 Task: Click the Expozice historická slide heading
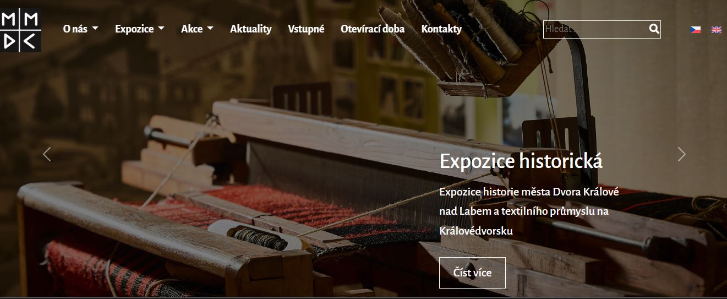(521, 161)
